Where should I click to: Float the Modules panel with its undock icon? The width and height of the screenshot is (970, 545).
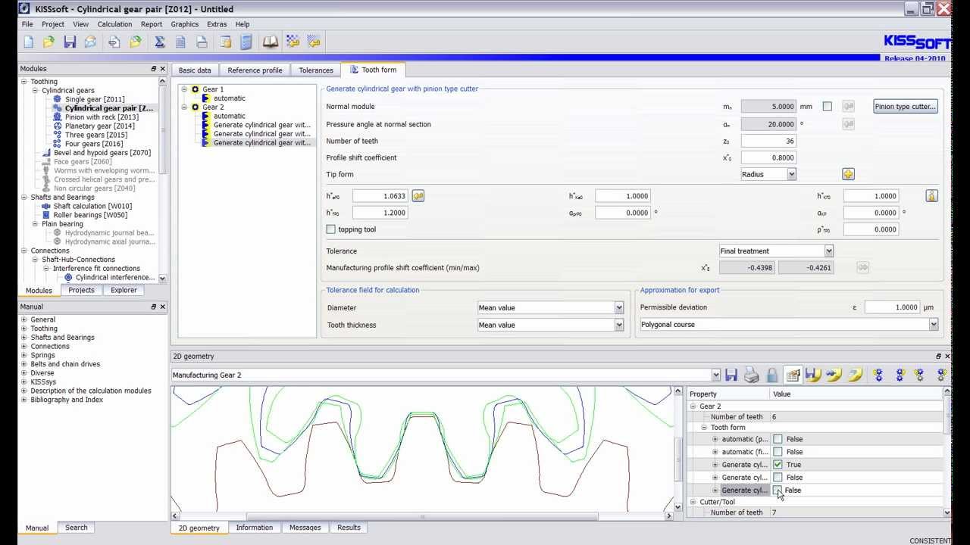[154, 69]
